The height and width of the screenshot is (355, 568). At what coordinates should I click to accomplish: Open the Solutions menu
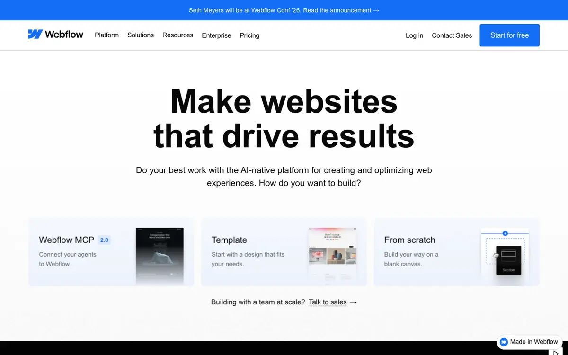pyautogui.click(x=141, y=35)
